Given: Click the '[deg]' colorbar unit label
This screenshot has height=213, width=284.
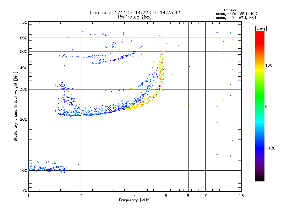Looking at the screenshot, I should pyautogui.click(x=261, y=28).
